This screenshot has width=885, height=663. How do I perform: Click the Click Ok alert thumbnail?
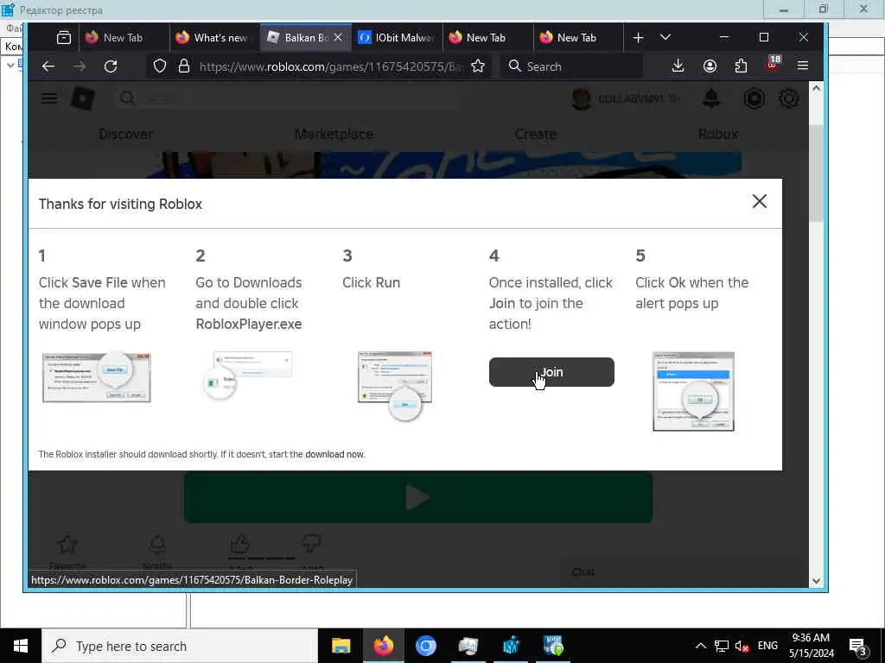pos(693,392)
